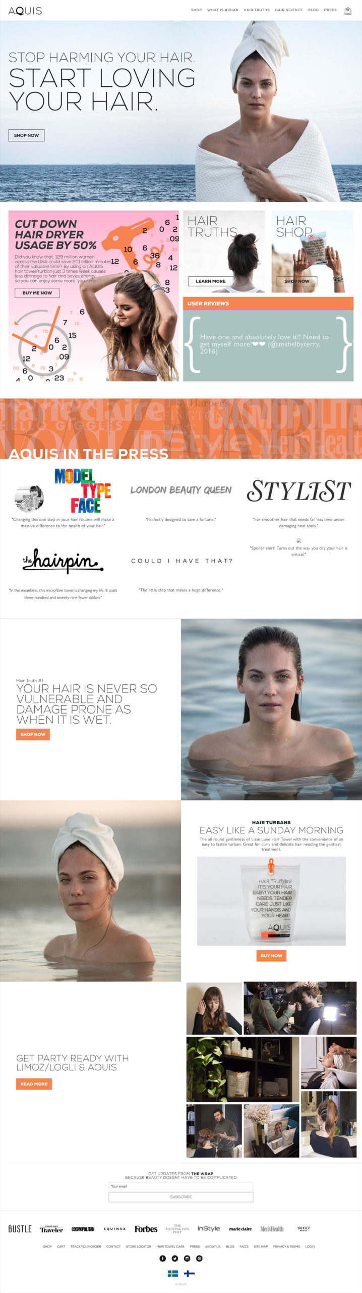Screen dimensions: 362x1293
Task: Click Buy Now under hair turban product
Action: [x=271, y=955]
